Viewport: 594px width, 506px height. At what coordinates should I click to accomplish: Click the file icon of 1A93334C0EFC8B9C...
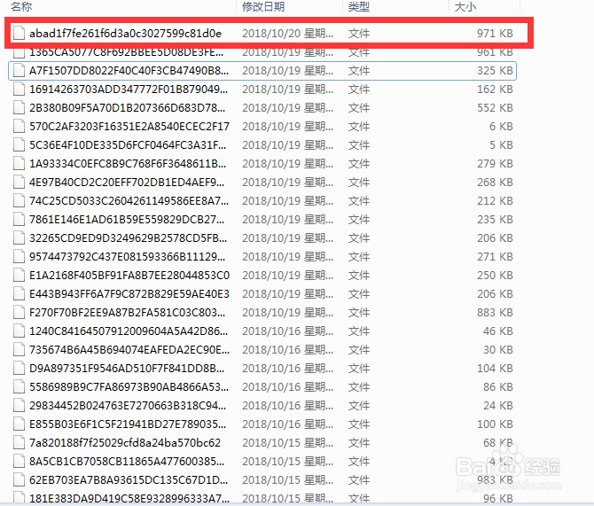click(x=19, y=164)
